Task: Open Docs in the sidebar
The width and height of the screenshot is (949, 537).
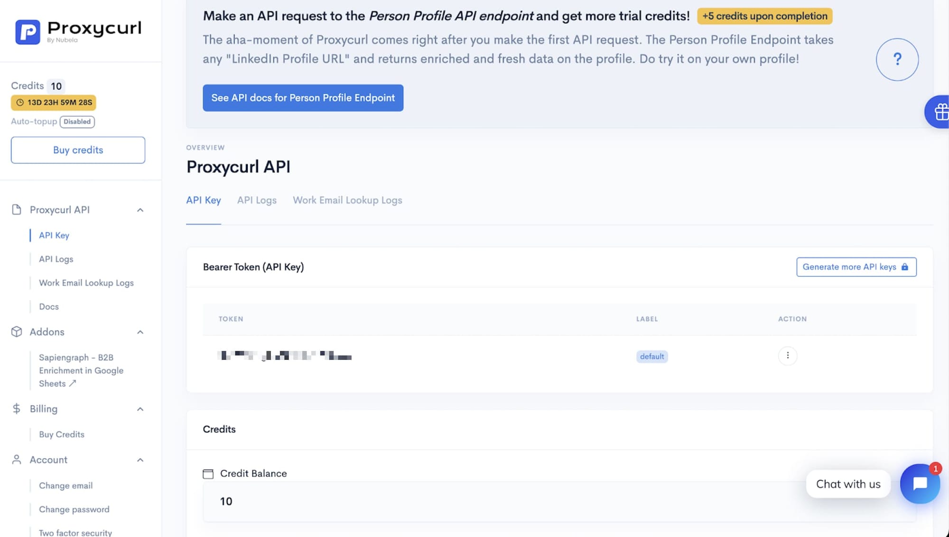Action: coord(49,306)
